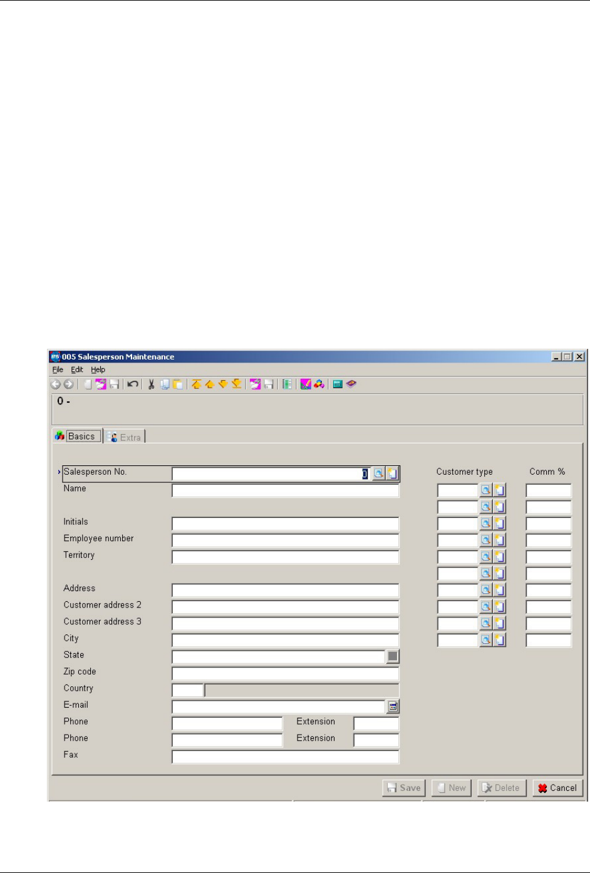The image size is (590, 873).
Task: Click the Cancel button
Action: coord(558,788)
